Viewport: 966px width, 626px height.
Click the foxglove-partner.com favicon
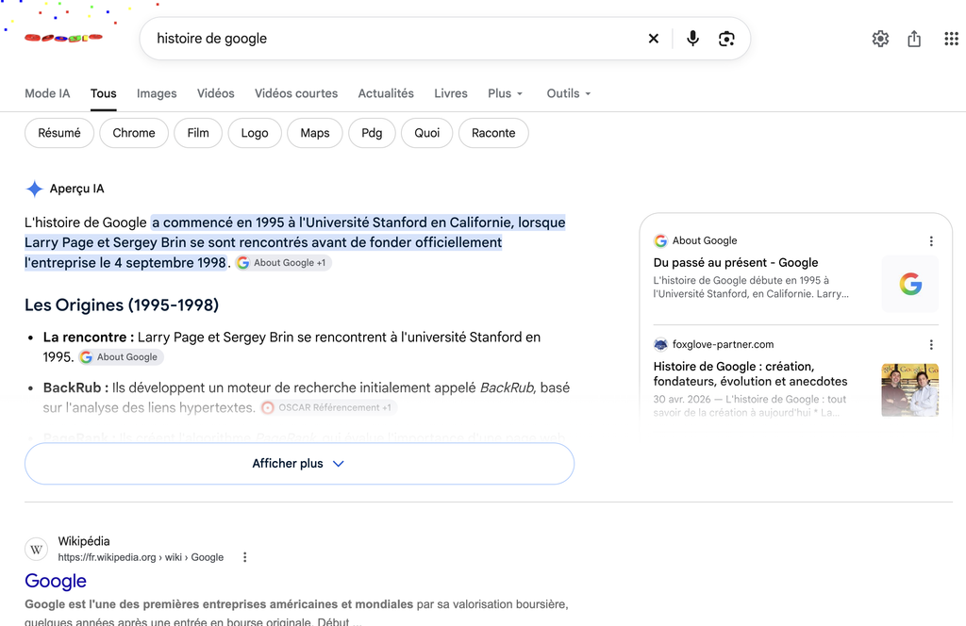click(660, 345)
